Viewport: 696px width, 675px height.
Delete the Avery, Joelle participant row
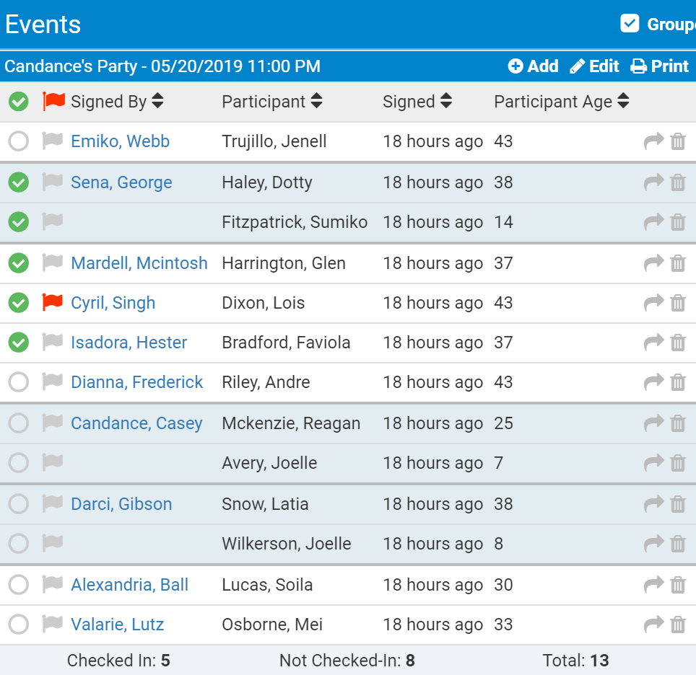(x=677, y=463)
